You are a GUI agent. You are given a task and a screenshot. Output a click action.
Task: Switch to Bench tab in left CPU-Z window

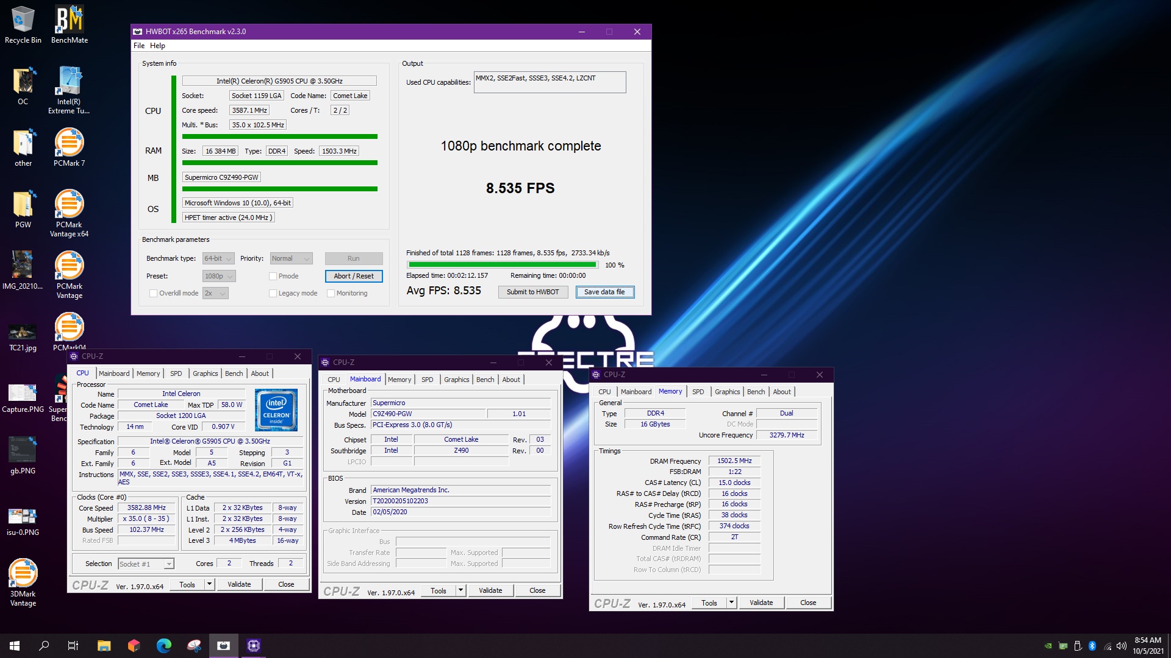click(234, 373)
